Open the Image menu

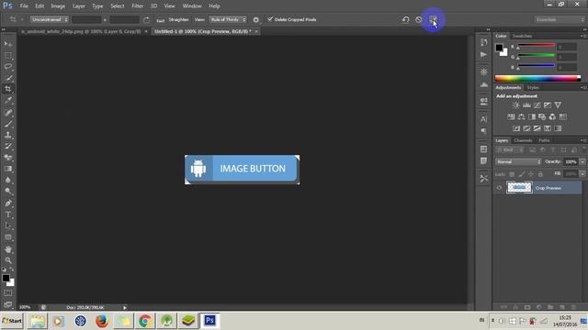pos(58,6)
